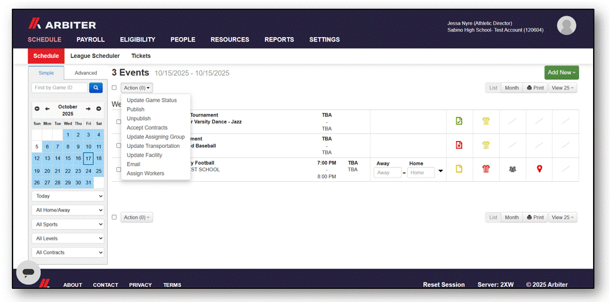This screenshot has height=302, width=610.
Task: Switch to the Advanced filter tab
Action: point(86,73)
